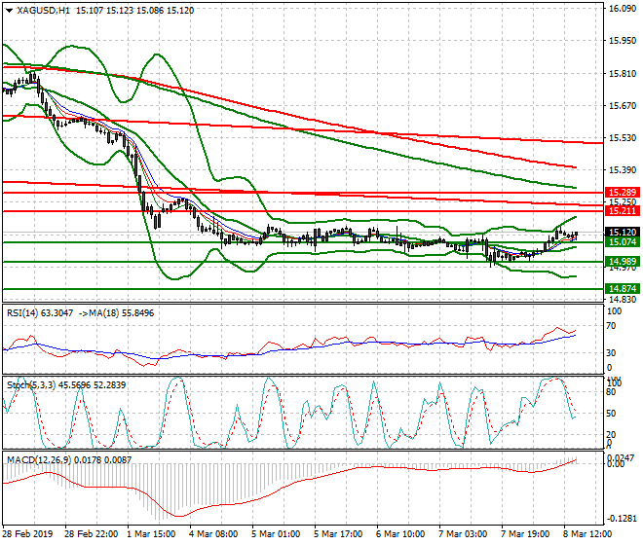The width and height of the screenshot is (643, 545).
Task: Click the 15.530 value on price axis
Action: 622,139
